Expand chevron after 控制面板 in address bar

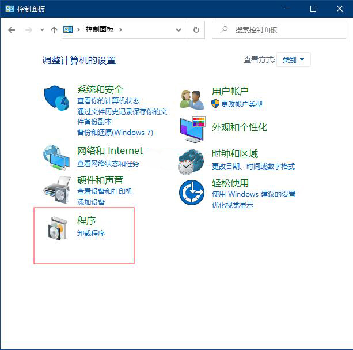click(121, 30)
